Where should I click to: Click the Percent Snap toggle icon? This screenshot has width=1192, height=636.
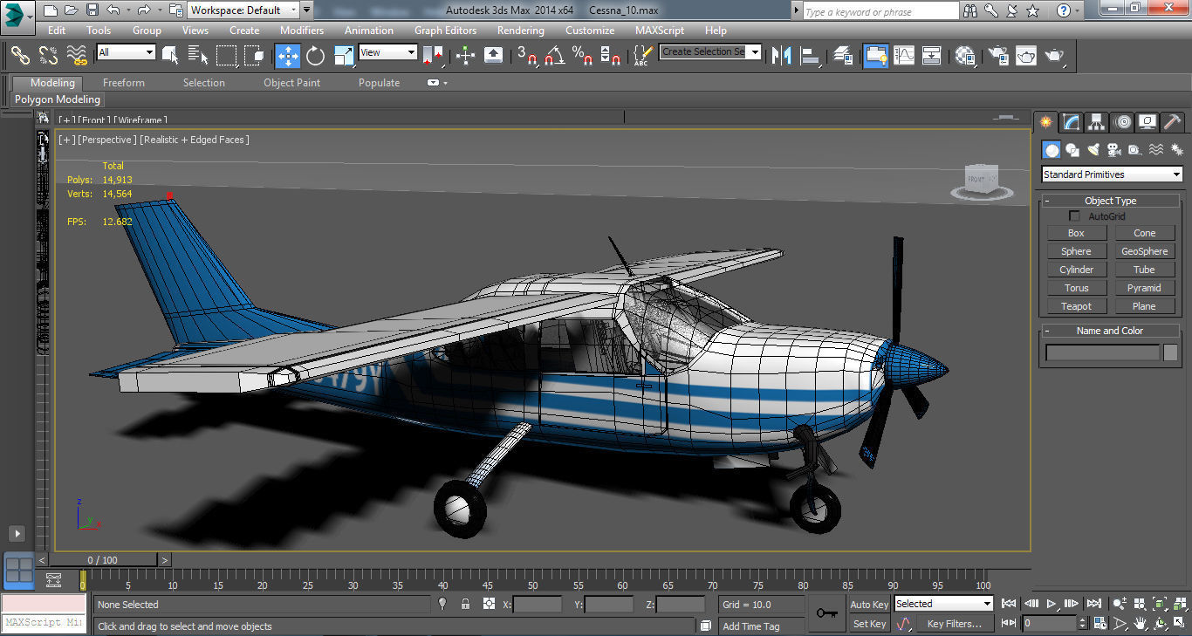(x=583, y=56)
